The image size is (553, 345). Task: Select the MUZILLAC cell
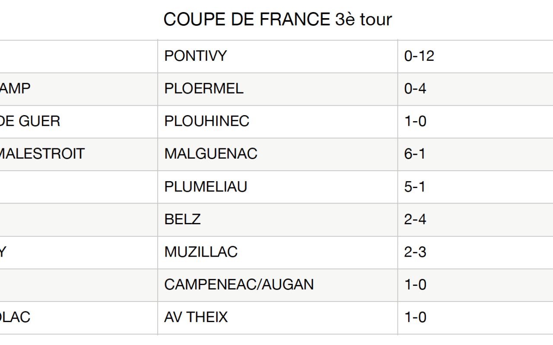point(201,252)
